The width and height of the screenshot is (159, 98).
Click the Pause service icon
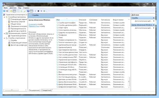pyautogui.click(x=41, y=11)
